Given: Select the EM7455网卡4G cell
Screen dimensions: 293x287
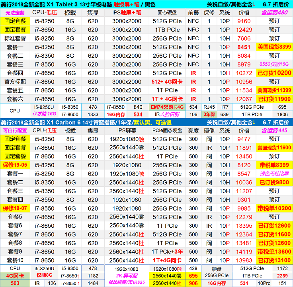Looking at the screenshot, I should click(167, 107).
